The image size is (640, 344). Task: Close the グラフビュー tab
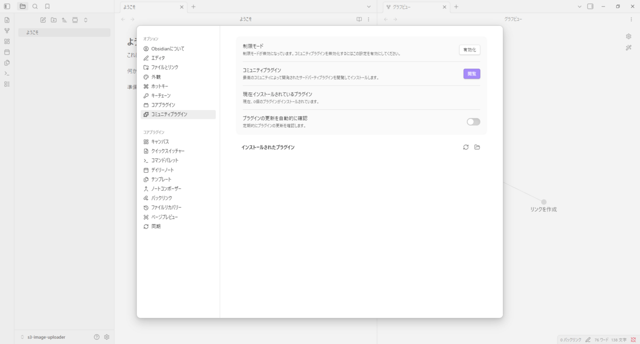tap(444, 7)
